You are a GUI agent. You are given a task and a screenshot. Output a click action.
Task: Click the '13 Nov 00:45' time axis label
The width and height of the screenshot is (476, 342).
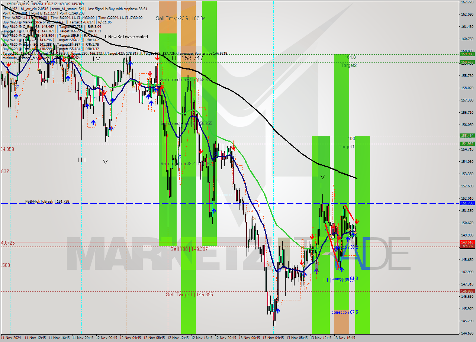tap(250, 338)
